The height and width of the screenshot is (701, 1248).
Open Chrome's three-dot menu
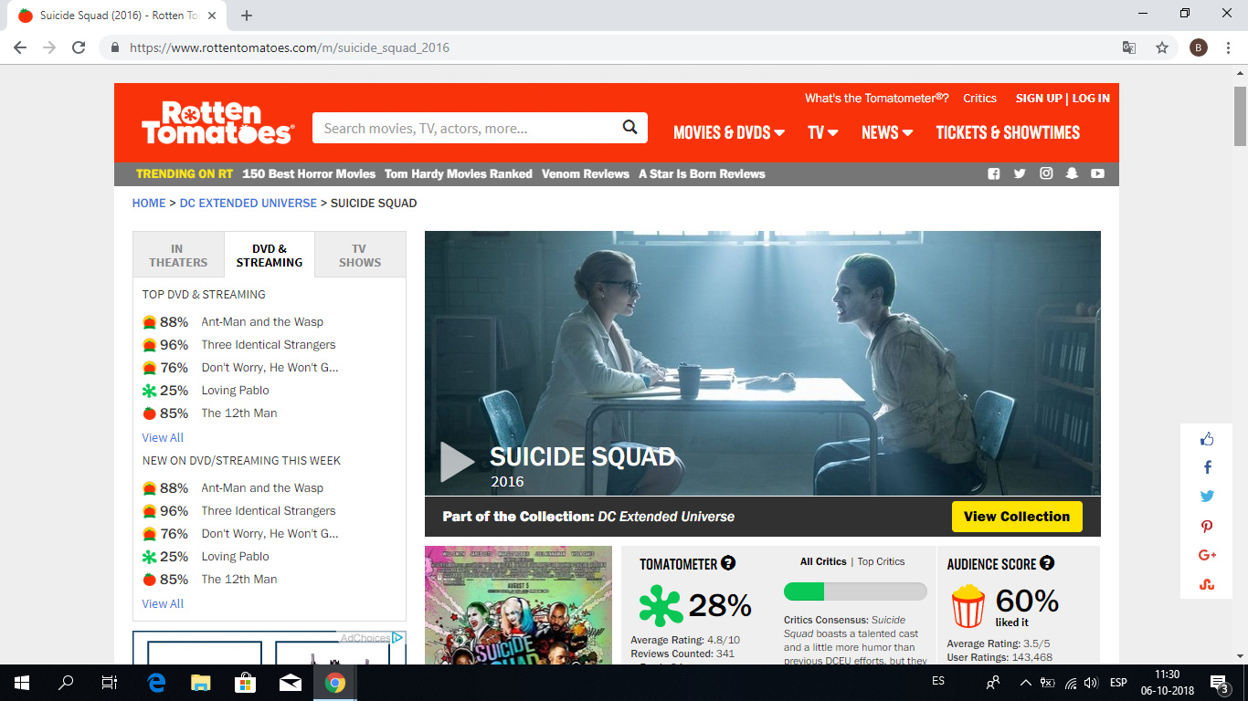(1230, 47)
